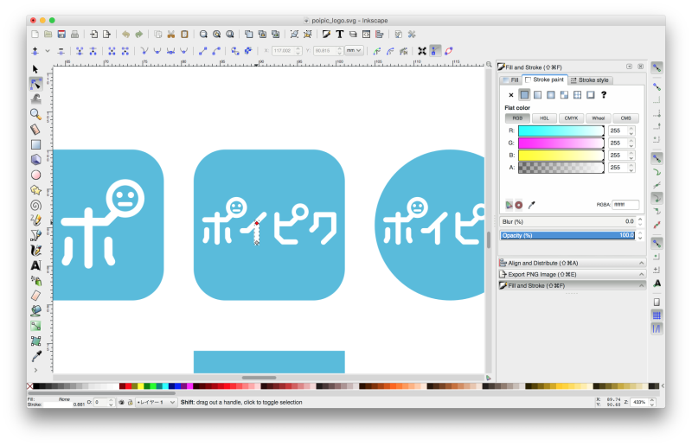Select the RGB color mode button
The height and width of the screenshot is (446, 692).
tap(517, 118)
